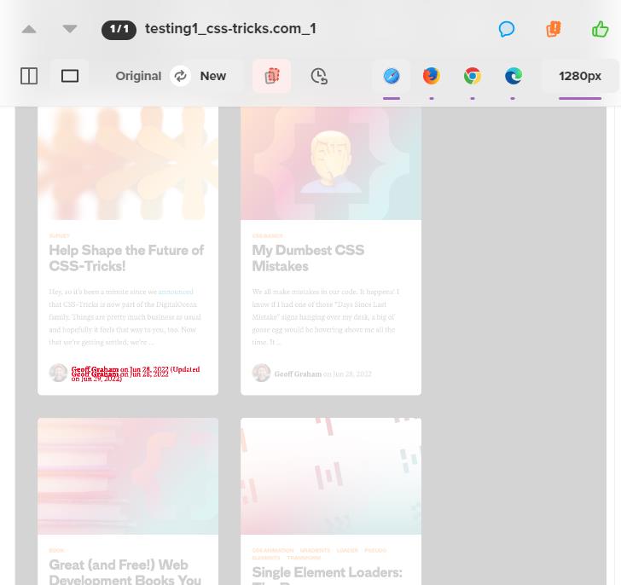Image resolution: width=621 pixels, height=585 pixels.
Task: Open the comments speech bubble icon
Action: click(x=506, y=29)
